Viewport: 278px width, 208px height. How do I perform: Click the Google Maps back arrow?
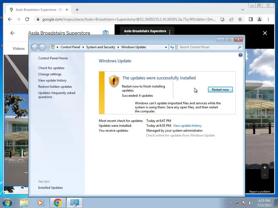click(12, 33)
